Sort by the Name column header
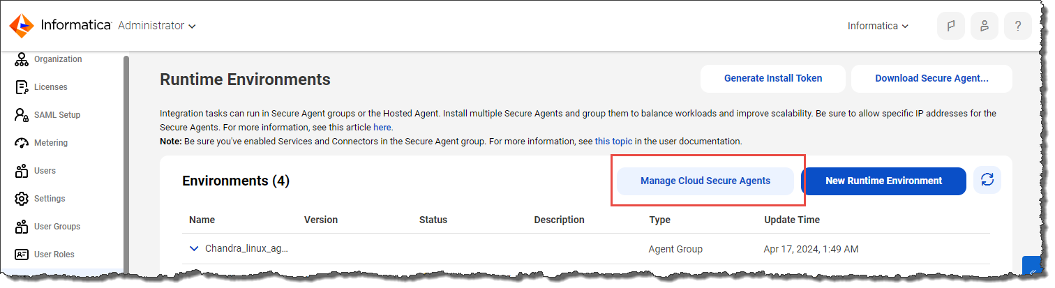The height and width of the screenshot is (288, 1055). (x=202, y=220)
